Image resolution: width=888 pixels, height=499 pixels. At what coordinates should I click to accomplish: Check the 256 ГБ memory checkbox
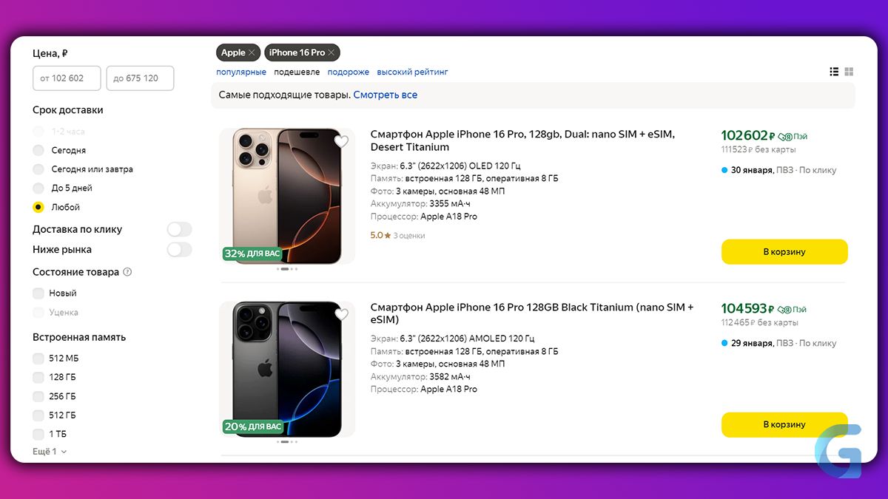tap(38, 396)
